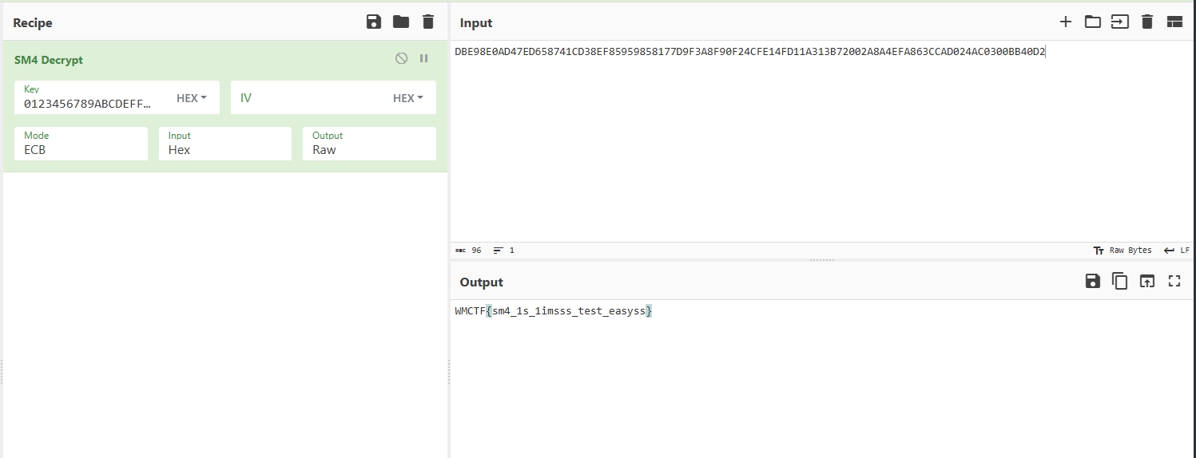Load a recipe via folder icon

tap(401, 22)
